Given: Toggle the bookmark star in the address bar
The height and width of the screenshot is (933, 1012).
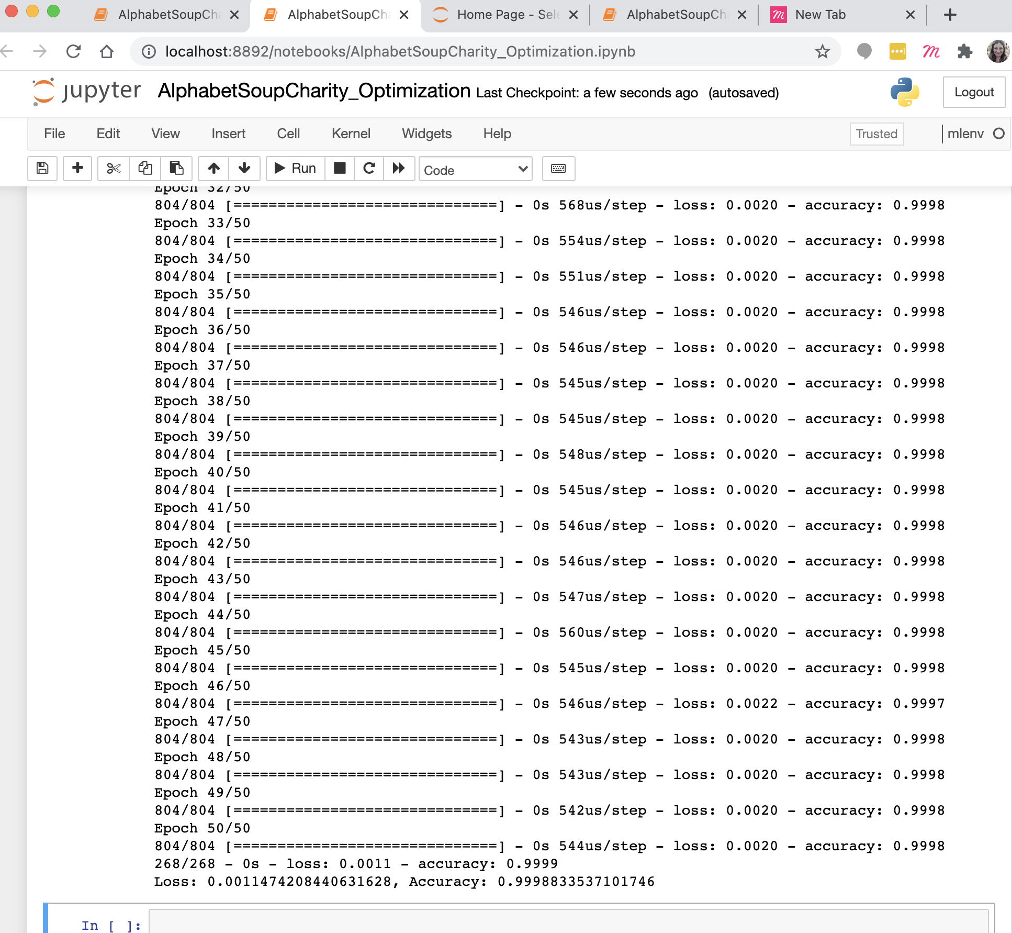Looking at the screenshot, I should click(x=822, y=51).
